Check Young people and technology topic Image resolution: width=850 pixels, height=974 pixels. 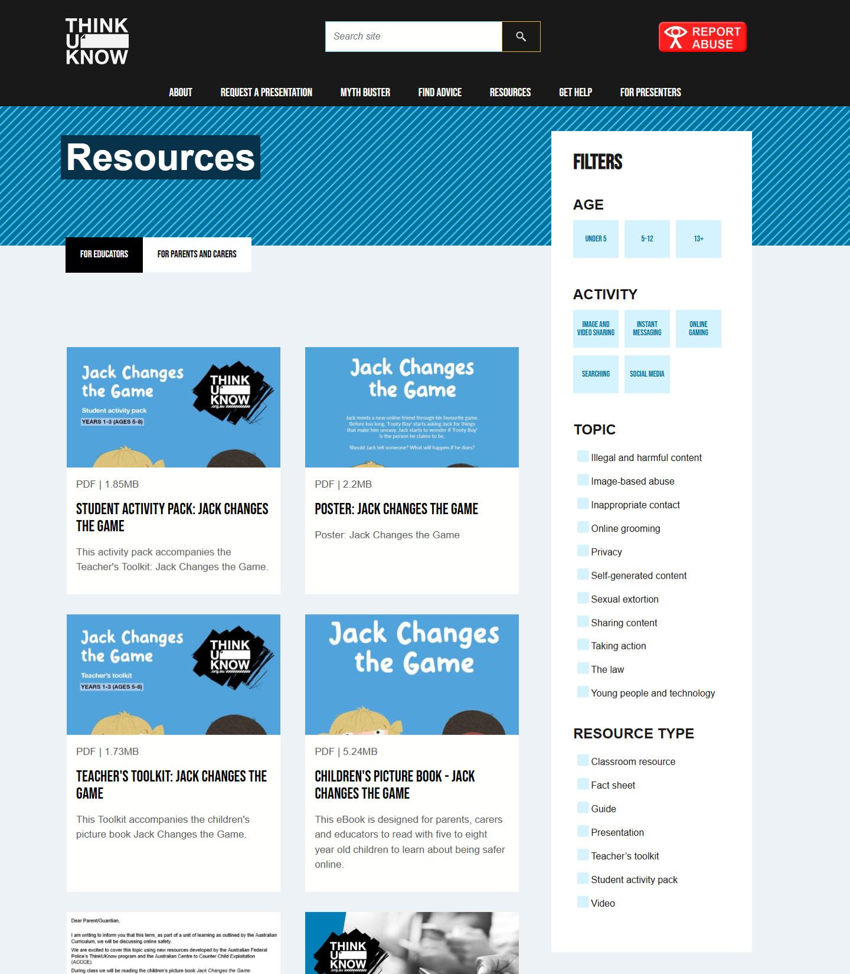point(583,692)
